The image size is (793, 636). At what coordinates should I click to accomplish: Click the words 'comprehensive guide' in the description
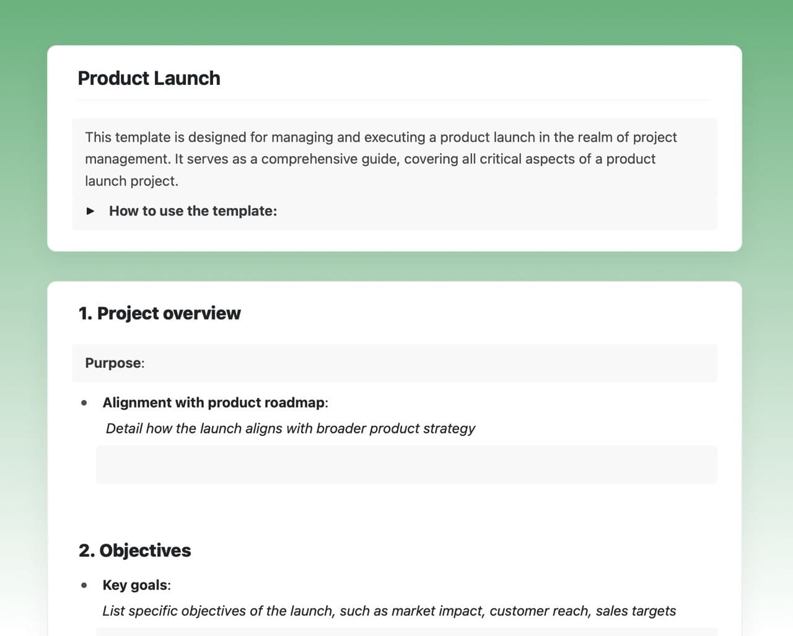[330, 159]
